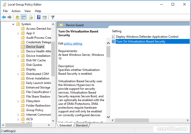Switch to the Extended tab
The width and height of the screenshot is (191, 134).
tap(66, 125)
